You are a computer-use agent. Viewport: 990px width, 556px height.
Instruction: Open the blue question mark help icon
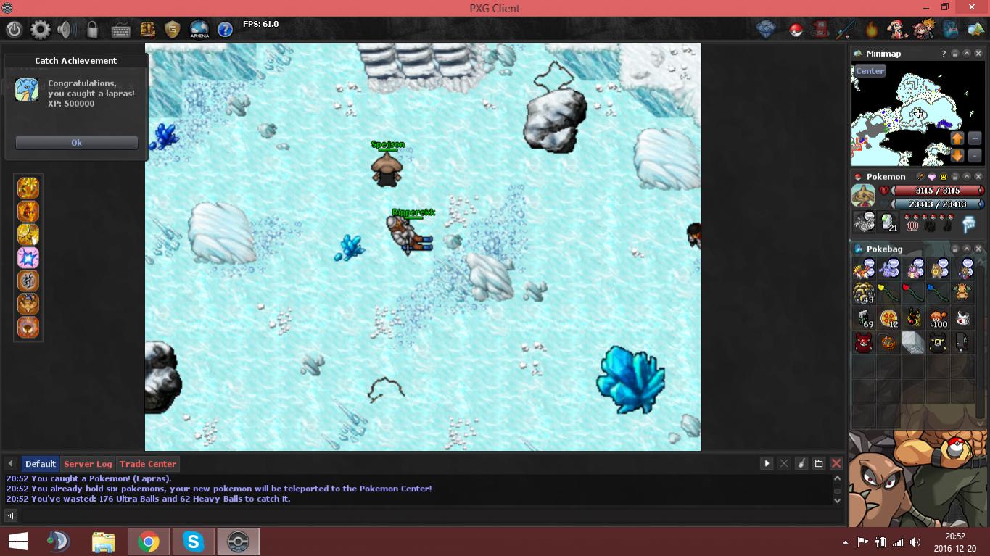[x=225, y=30]
